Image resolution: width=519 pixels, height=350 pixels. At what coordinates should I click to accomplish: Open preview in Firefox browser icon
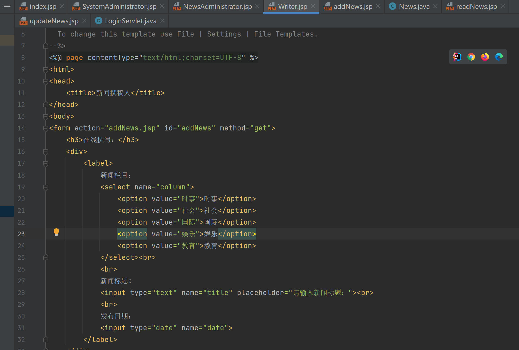click(x=485, y=57)
